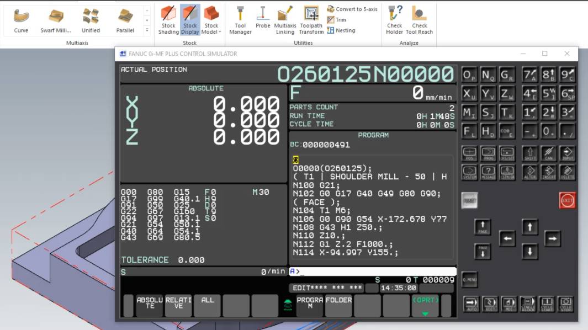Click the SYSTEM function key
This screenshot has width=588, height=330.
tap(469, 172)
